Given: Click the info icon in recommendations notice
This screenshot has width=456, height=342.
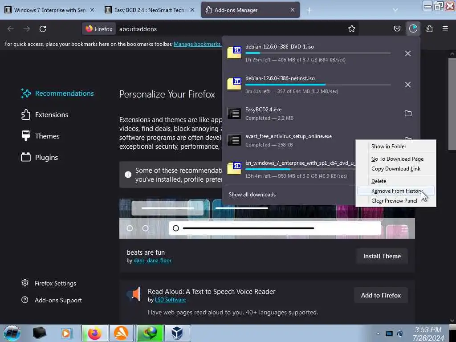Looking at the screenshot, I should pyautogui.click(x=128, y=175).
